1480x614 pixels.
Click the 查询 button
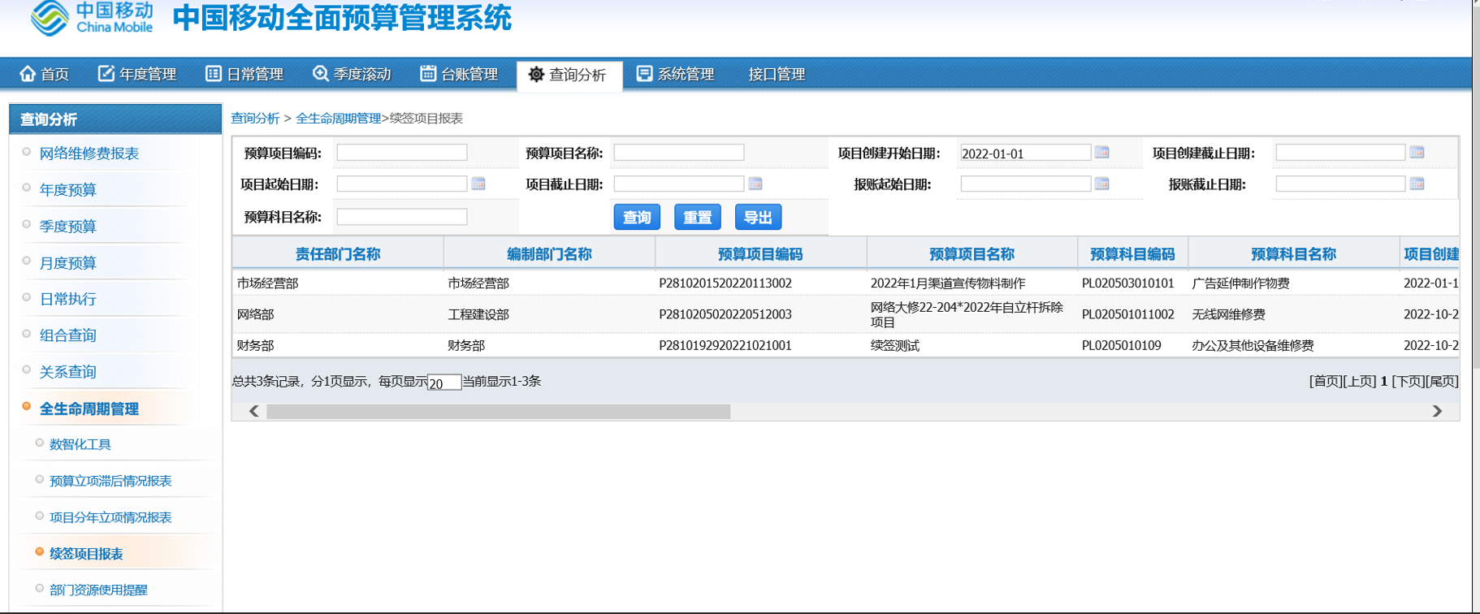coord(637,218)
